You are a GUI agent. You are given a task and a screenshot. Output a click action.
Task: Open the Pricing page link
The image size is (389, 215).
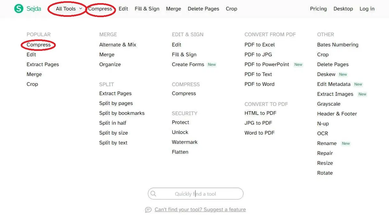coord(318,9)
